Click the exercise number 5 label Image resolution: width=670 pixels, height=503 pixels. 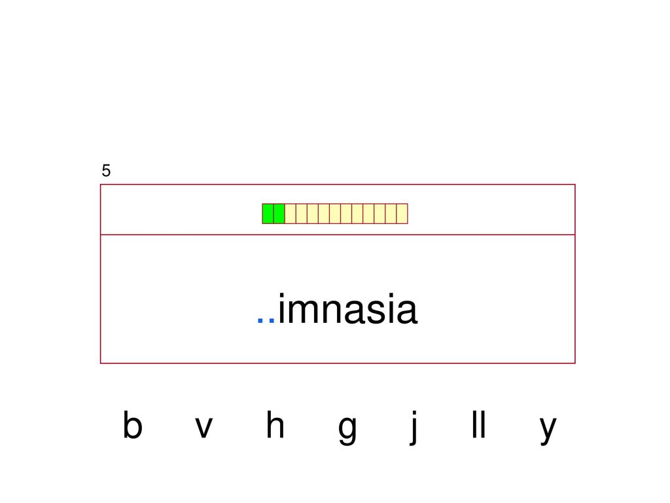(106, 171)
